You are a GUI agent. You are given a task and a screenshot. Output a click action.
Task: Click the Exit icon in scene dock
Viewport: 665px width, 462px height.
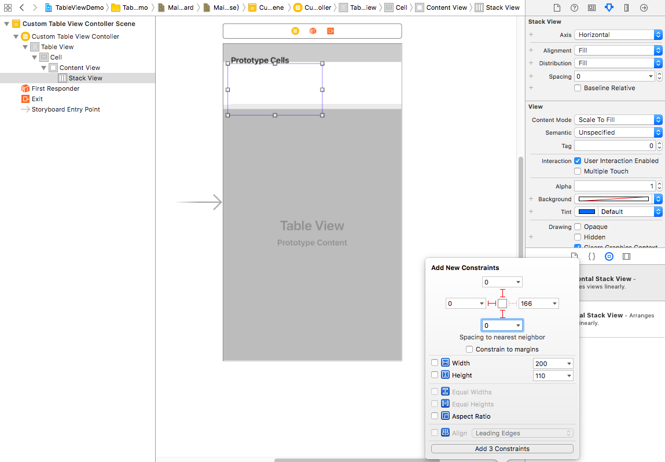[x=330, y=31]
